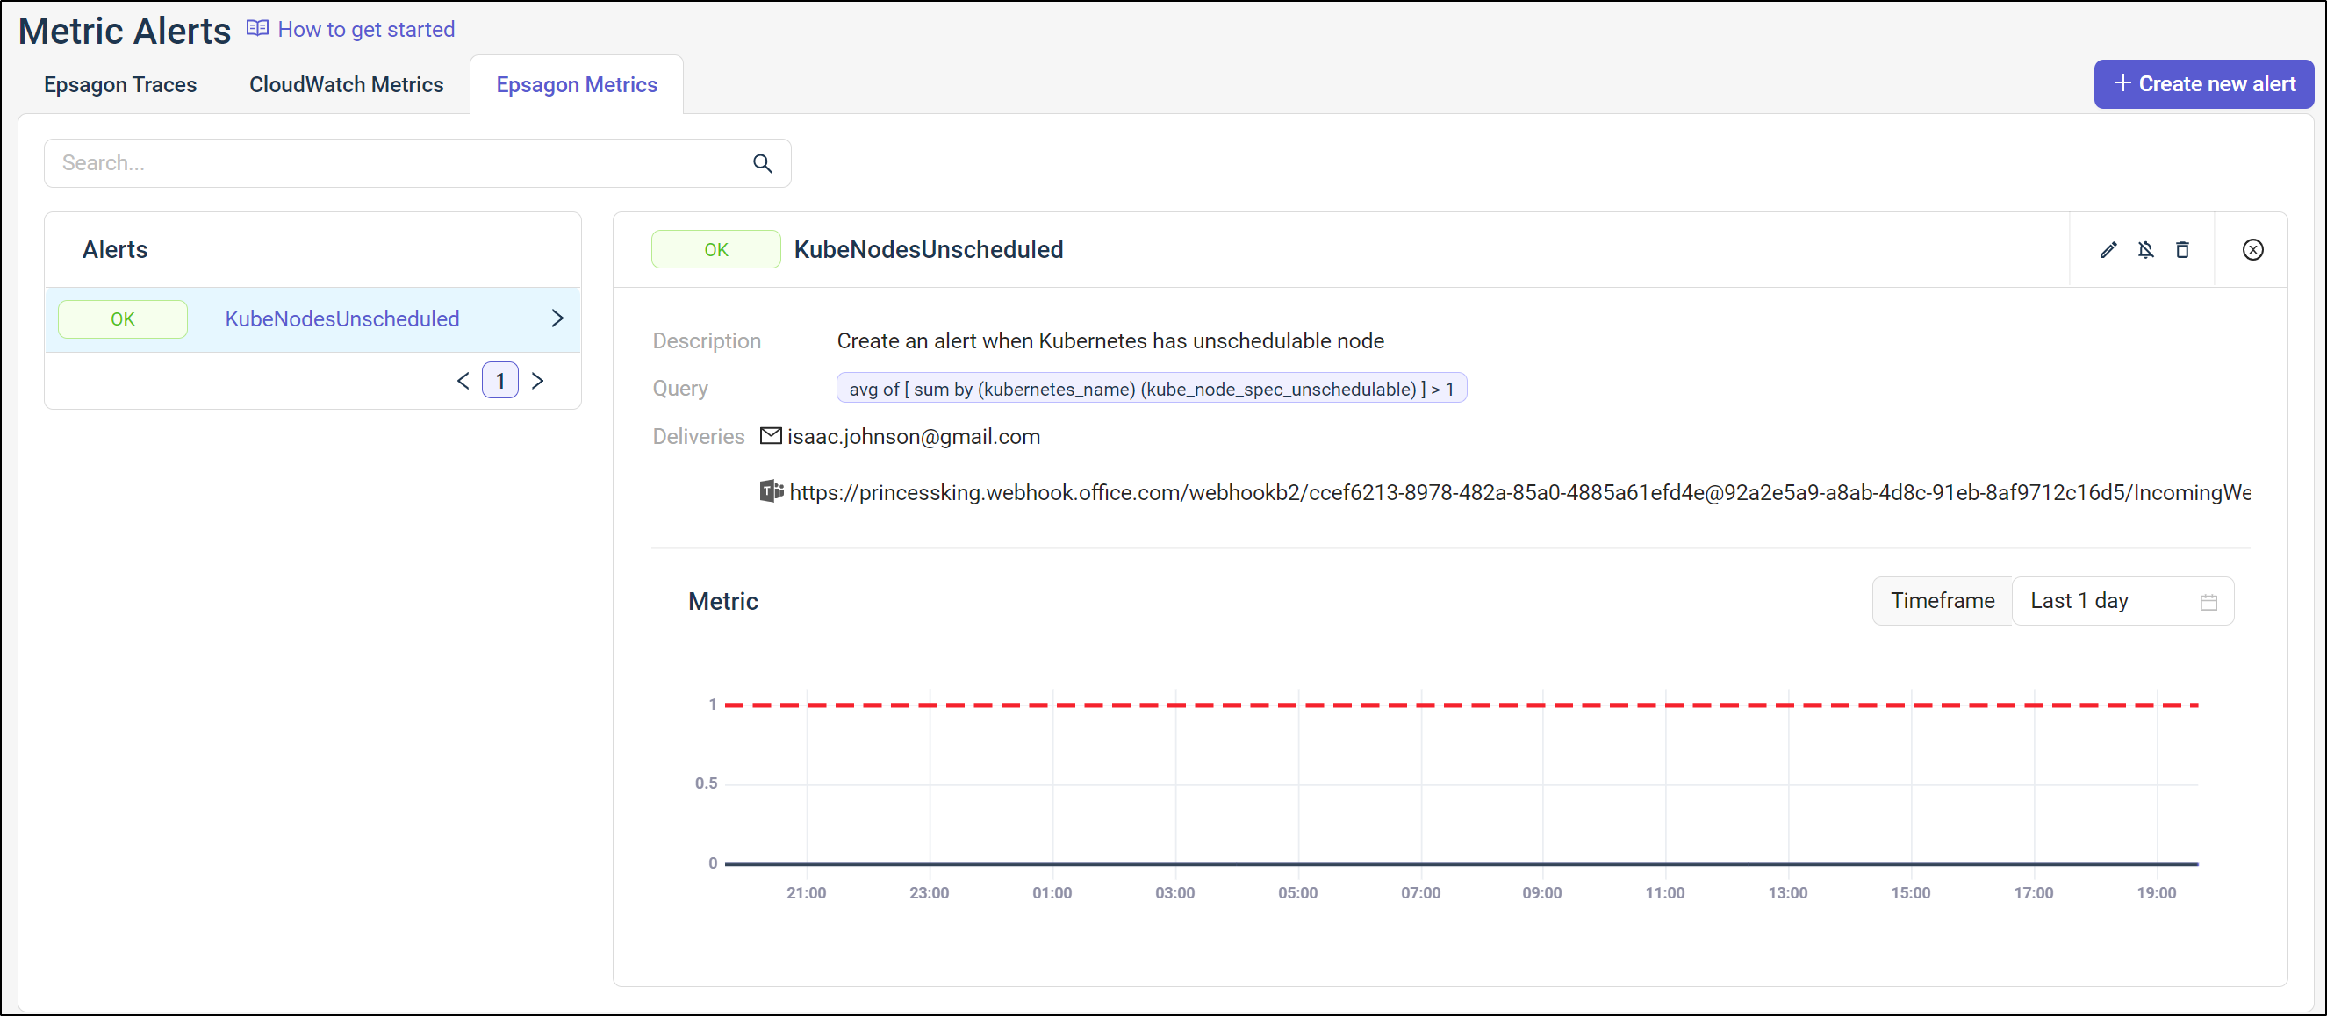This screenshot has width=2327, height=1016.
Task: Click the email envelope delivery icon
Action: [x=771, y=436]
